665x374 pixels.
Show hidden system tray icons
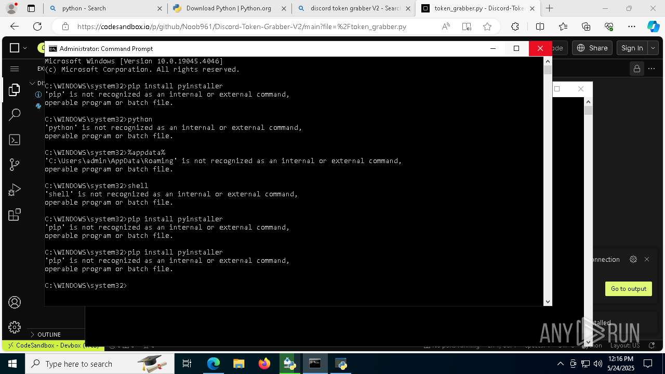point(560,364)
